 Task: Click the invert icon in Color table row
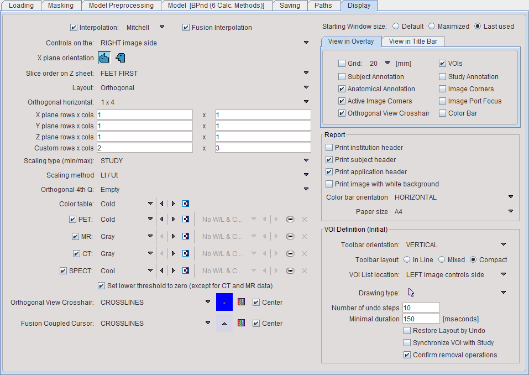[x=186, y=204]
